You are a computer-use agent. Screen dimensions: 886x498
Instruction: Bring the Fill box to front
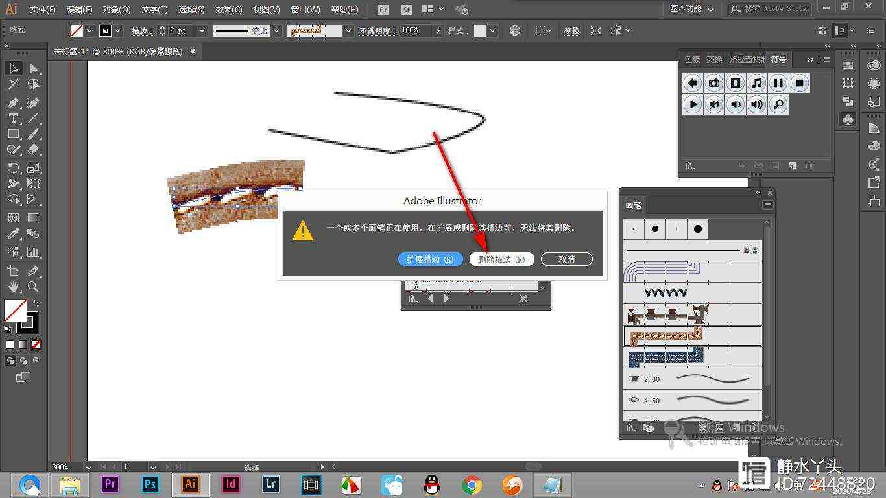coord(15,311)
